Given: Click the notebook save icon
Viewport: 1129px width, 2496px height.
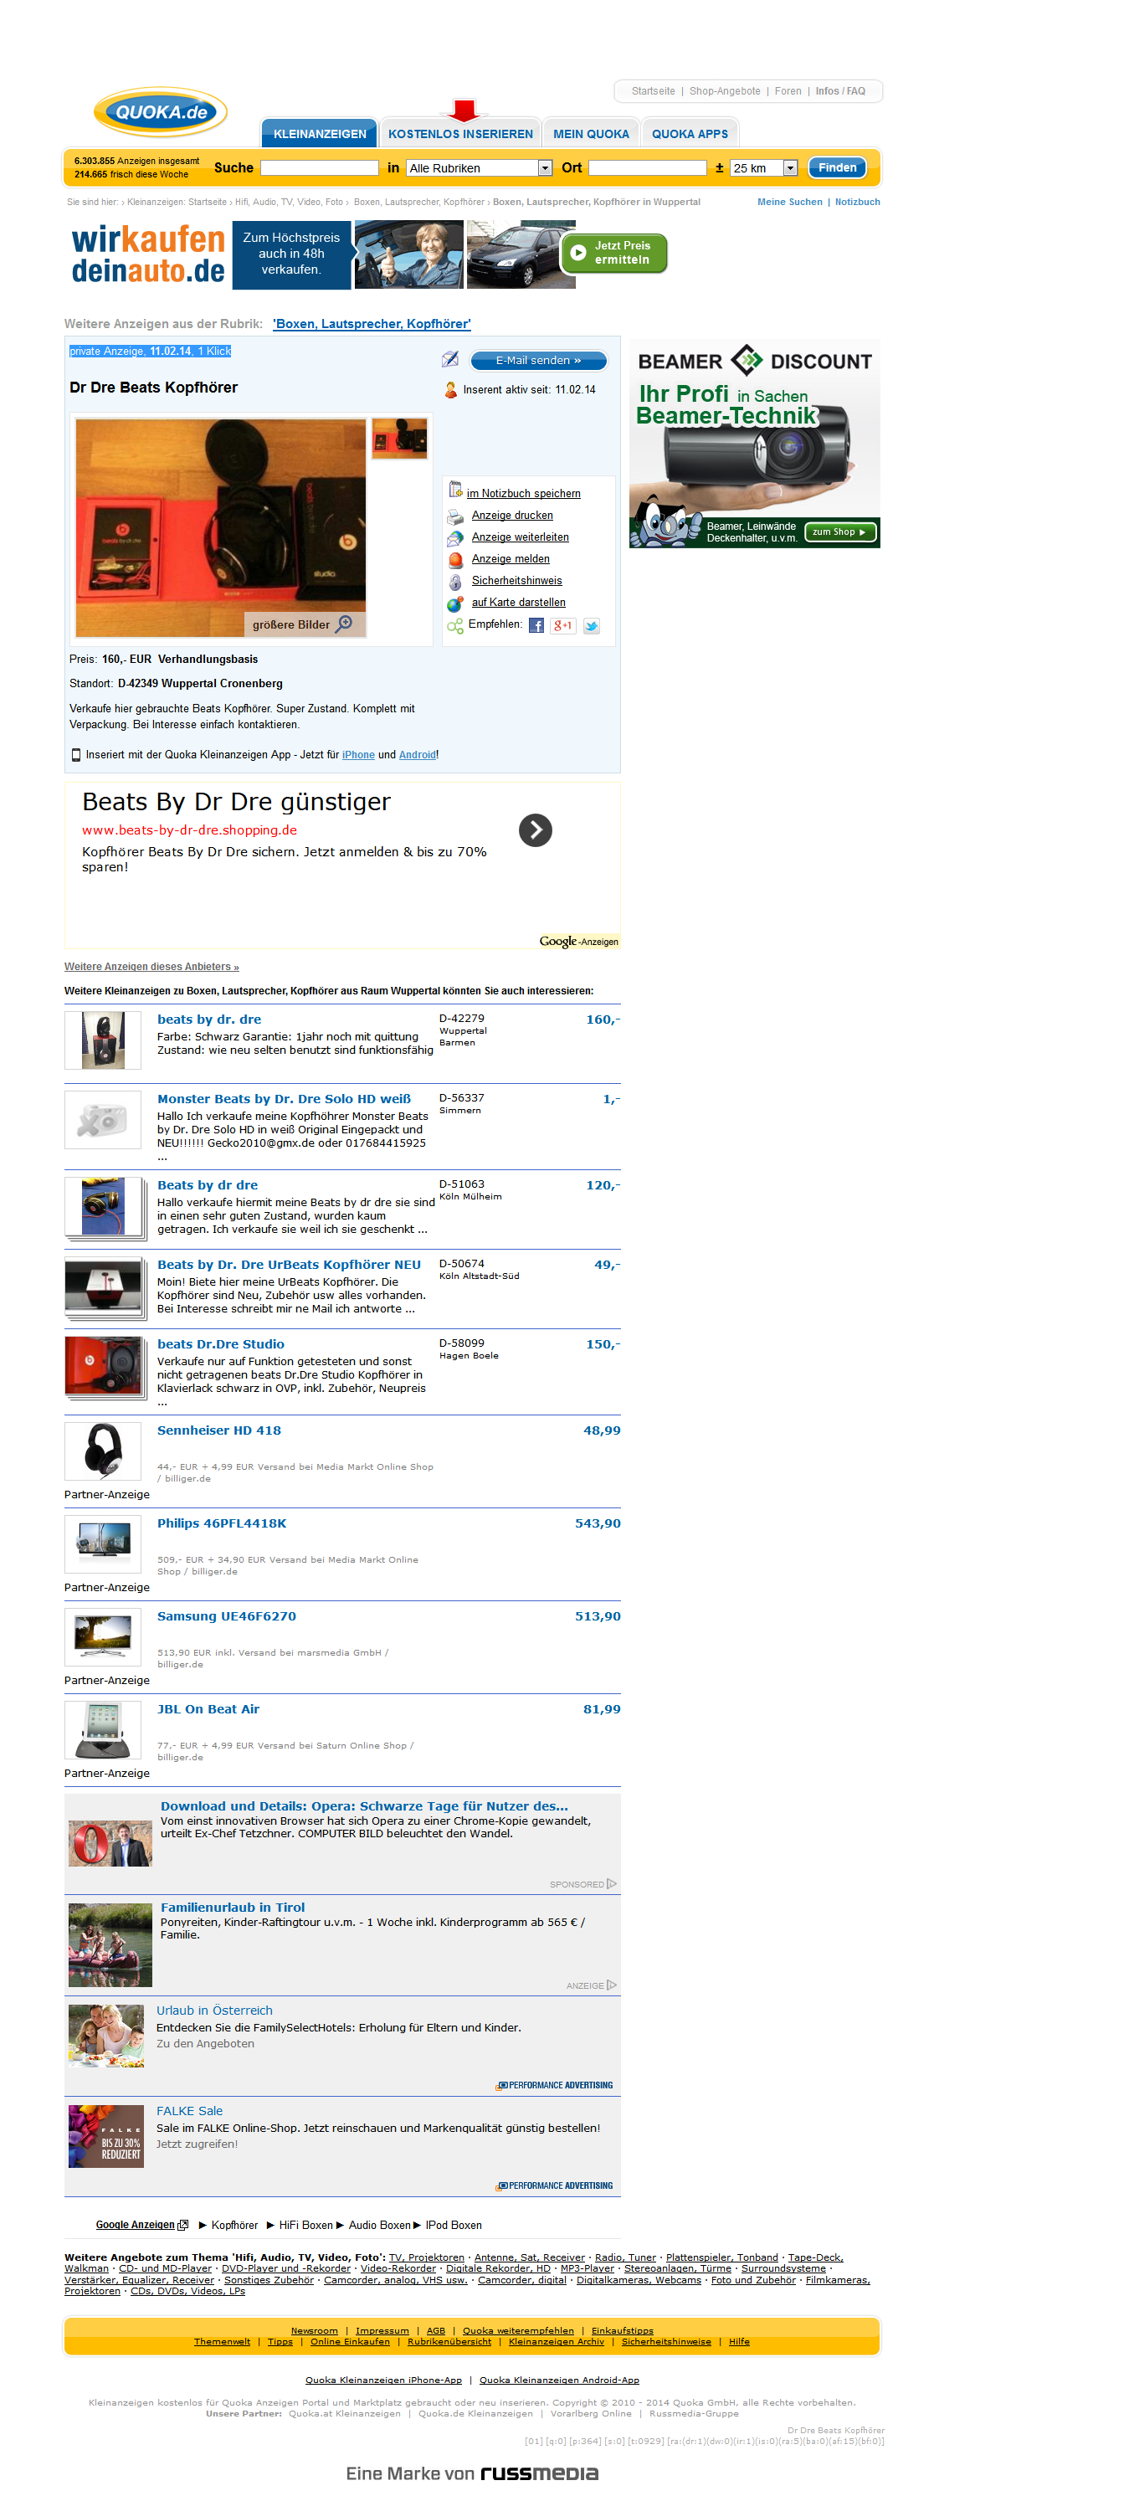Looking at the screenshot, I should click(x=454, y=490).
